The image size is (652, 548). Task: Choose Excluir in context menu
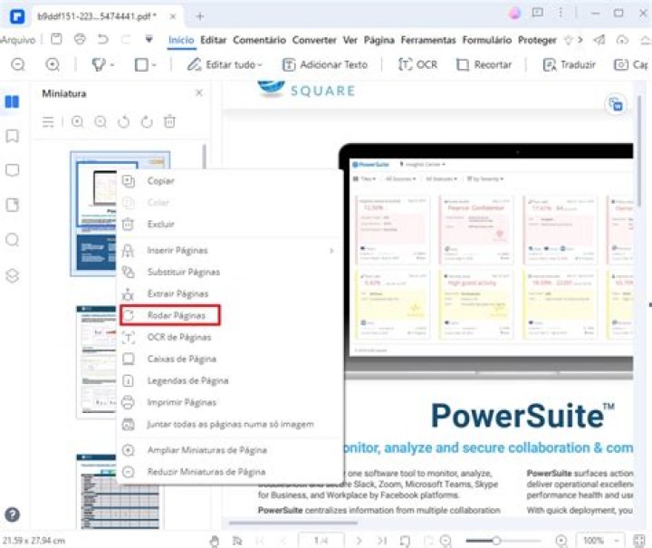(229, 224)
